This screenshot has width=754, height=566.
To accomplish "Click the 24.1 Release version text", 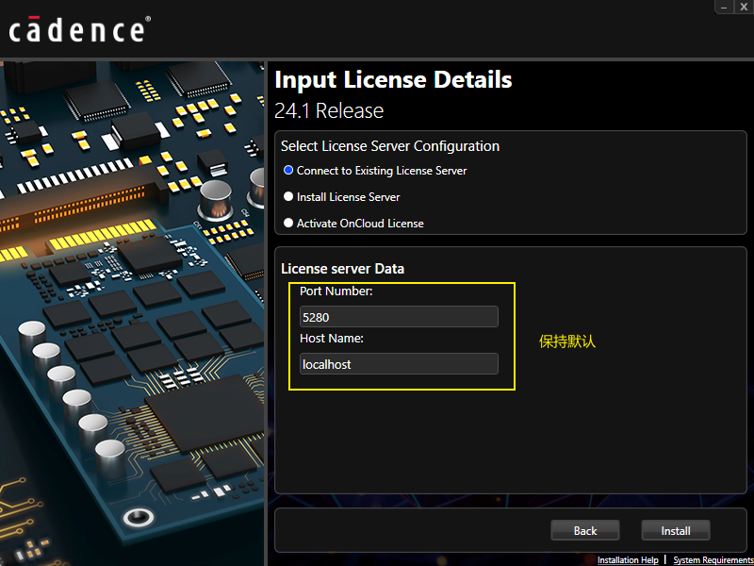I will (x=329, y=110).
